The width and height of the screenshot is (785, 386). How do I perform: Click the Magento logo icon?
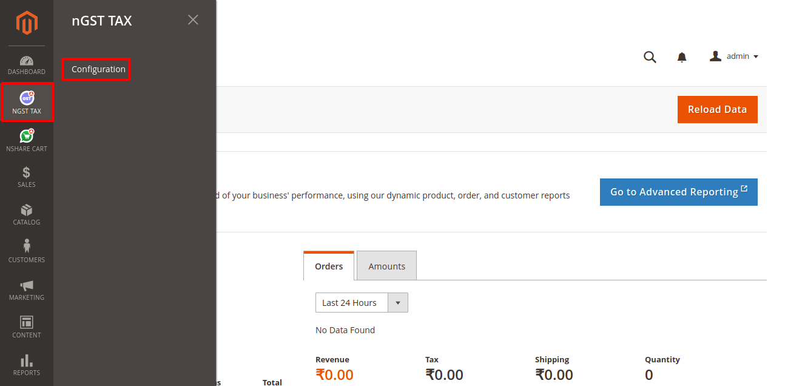point(27,23)
